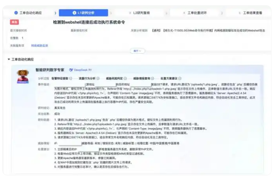Image resolution: width=278 pixels, height=183 pixels.
Task: Click the 威胁情报 label
Action: (44, 143)
